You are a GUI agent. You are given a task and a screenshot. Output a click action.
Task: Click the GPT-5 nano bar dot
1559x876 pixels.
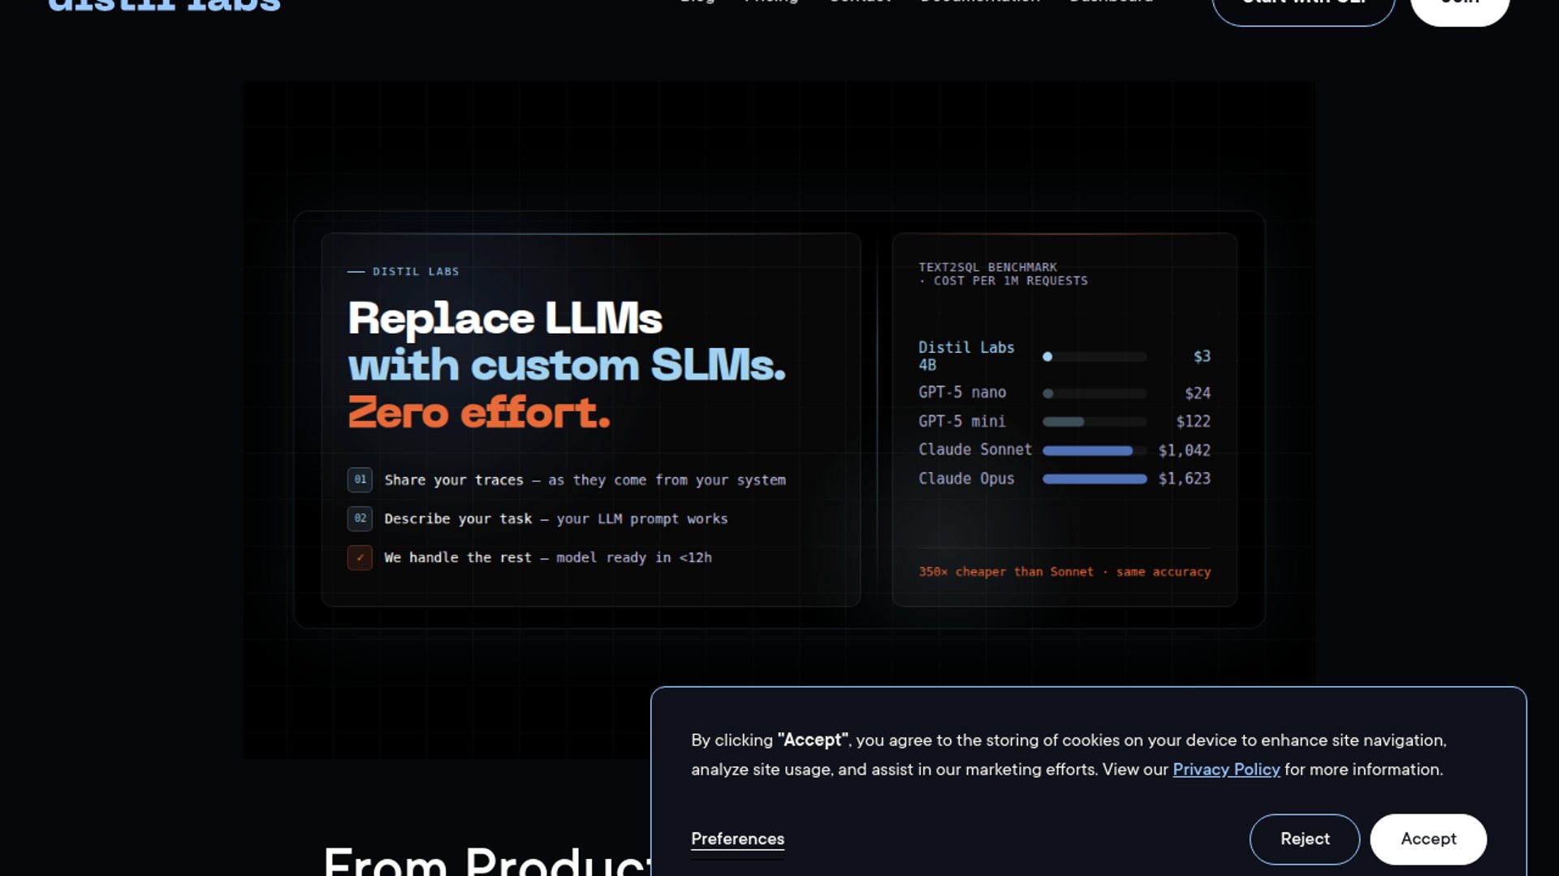tap(1048, 393)
